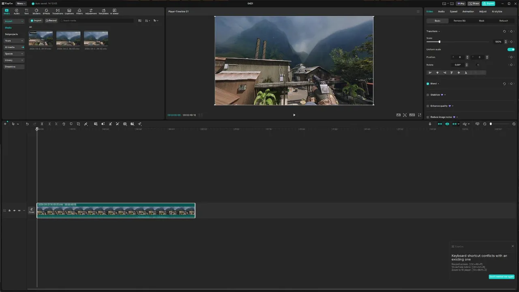Mute the main video track audio

pos(19,210)
